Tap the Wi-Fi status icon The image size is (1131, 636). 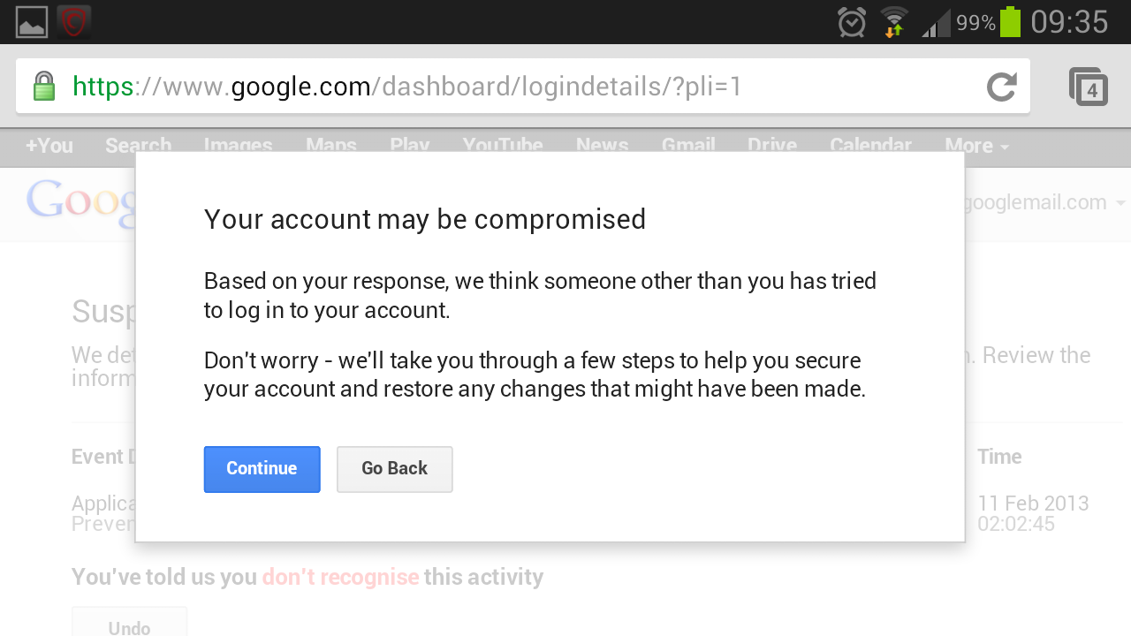894,22
